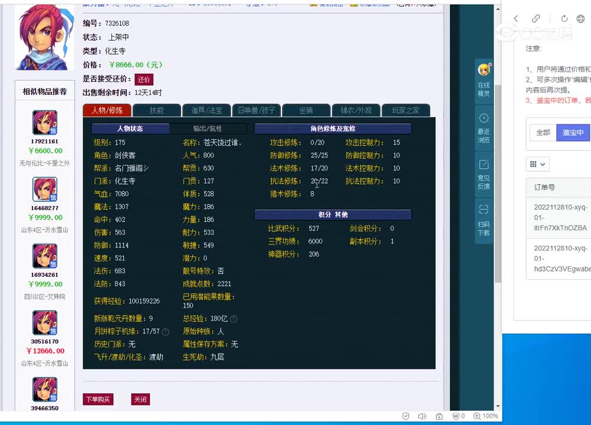This screenshot has width=591, height=425.
Task: Click the 防御修炼 value 25/25
Action: pyautogui.click(x=319, y=155)
